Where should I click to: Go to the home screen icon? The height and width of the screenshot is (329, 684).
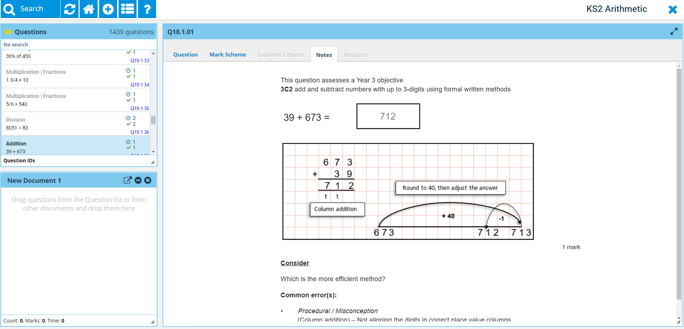(89, 9)
